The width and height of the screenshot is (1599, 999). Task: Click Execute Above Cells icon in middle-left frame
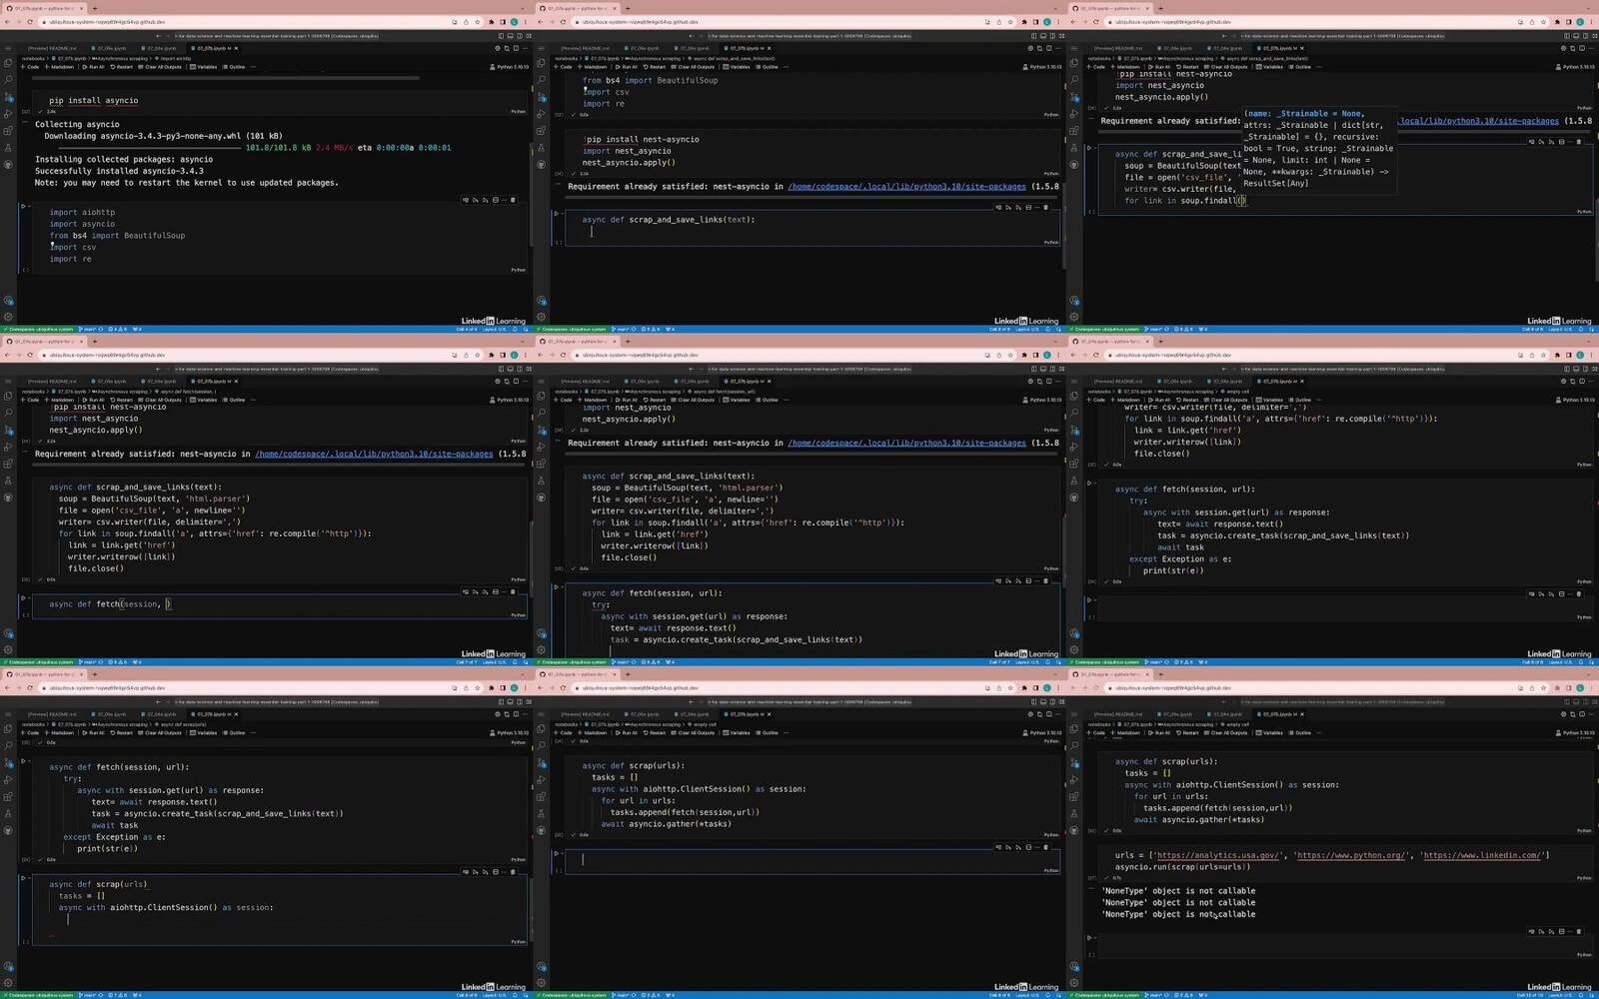476,592
